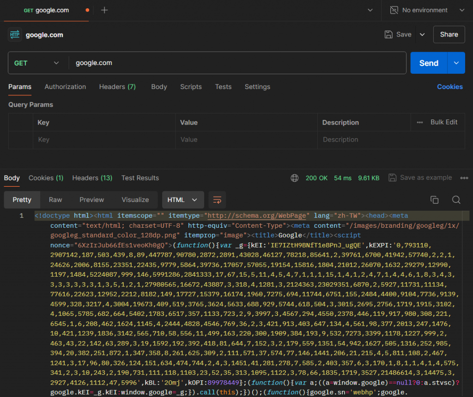Switch to Preview response view
The image size is (473, 397).
pyautogui.click(x=92, y=200)
